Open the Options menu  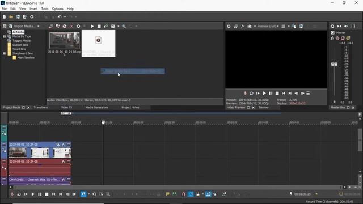pyautogui.click(x=57, y=8)
